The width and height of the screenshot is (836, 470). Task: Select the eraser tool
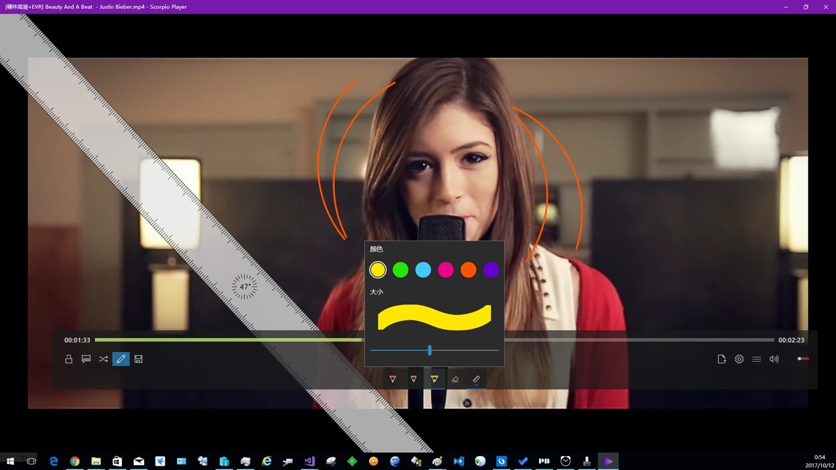click(455, 379)
